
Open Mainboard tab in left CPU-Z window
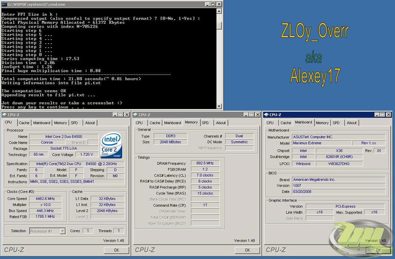tap(42, 123)
